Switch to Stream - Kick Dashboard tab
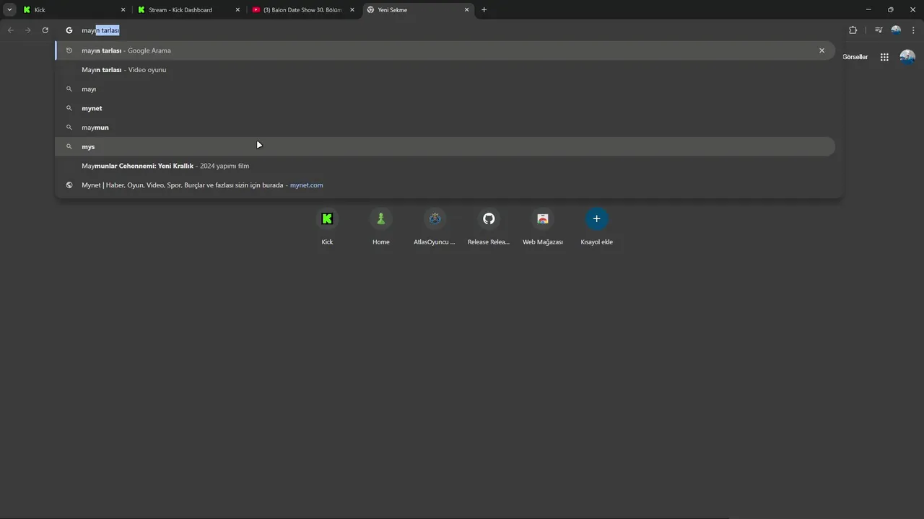This screenshot has width=924, height=519. pyautogui.click(x=188, y=10)
